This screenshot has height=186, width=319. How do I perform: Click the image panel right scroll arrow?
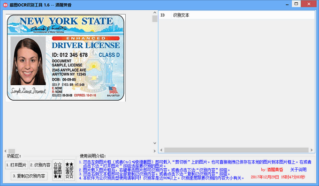[155, 151]
